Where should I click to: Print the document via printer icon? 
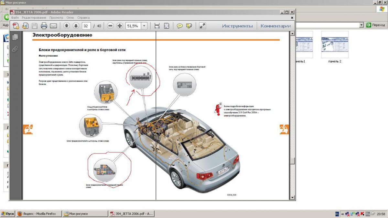pyautogui.click(x=44, y=26)
